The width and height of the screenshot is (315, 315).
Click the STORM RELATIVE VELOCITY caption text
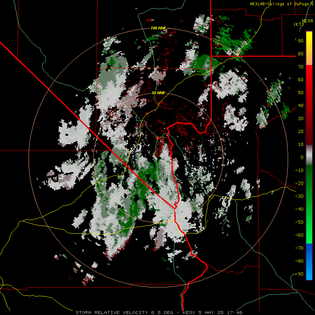pos(112,313)
